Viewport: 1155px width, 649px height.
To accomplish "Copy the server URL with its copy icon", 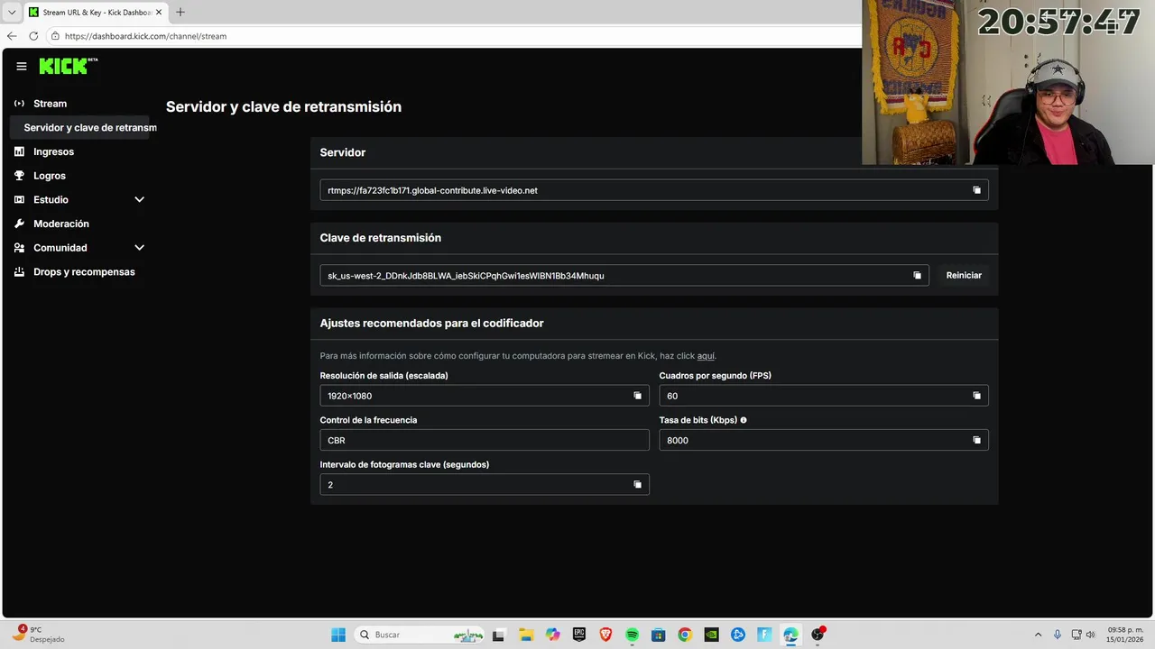I will [976, 190].
